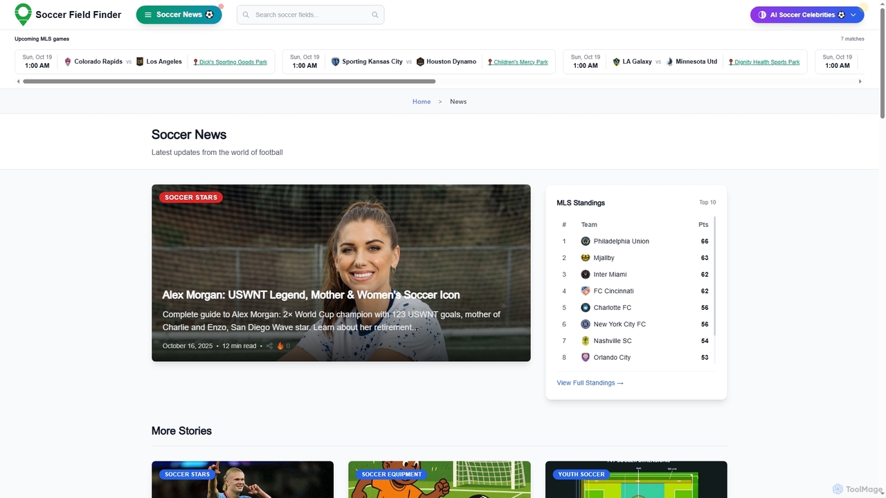Viewport: 886px width, 498px height.
Task: Click the Charlotte FC crest in standings
Action: (x=586, y=308)
